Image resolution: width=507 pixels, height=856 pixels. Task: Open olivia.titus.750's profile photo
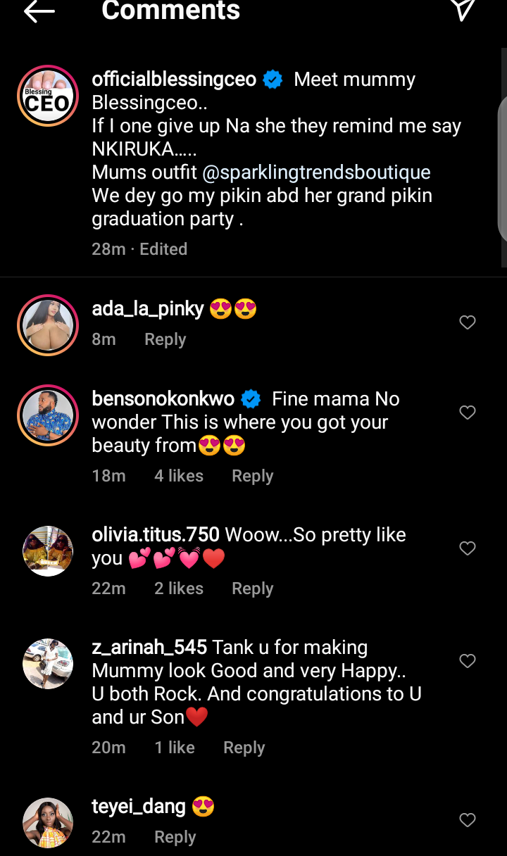coord(48,551)
